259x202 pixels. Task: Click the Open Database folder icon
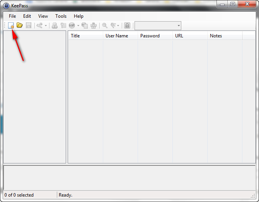(x=19, y=25)
